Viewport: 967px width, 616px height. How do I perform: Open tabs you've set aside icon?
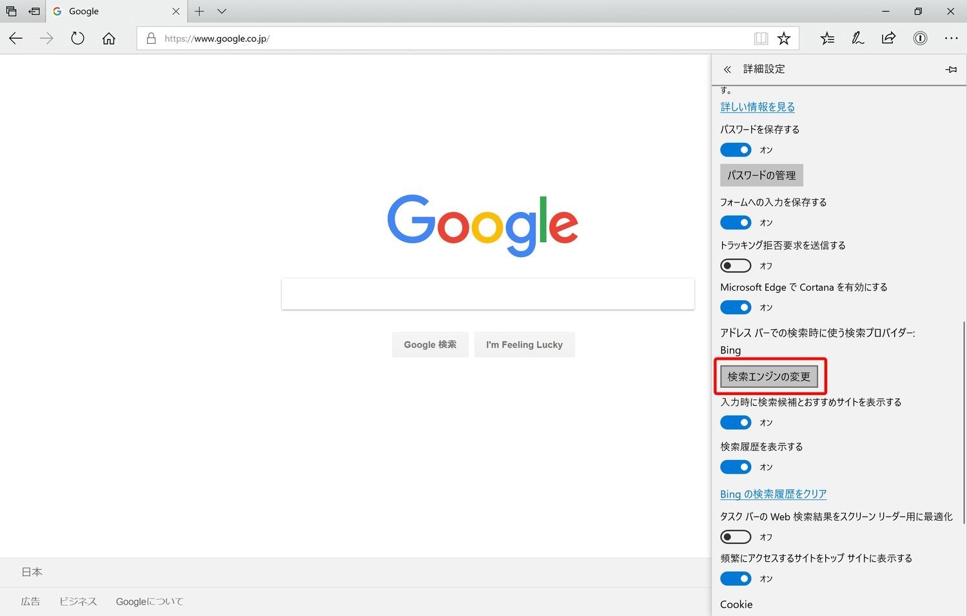pos(12,11)
